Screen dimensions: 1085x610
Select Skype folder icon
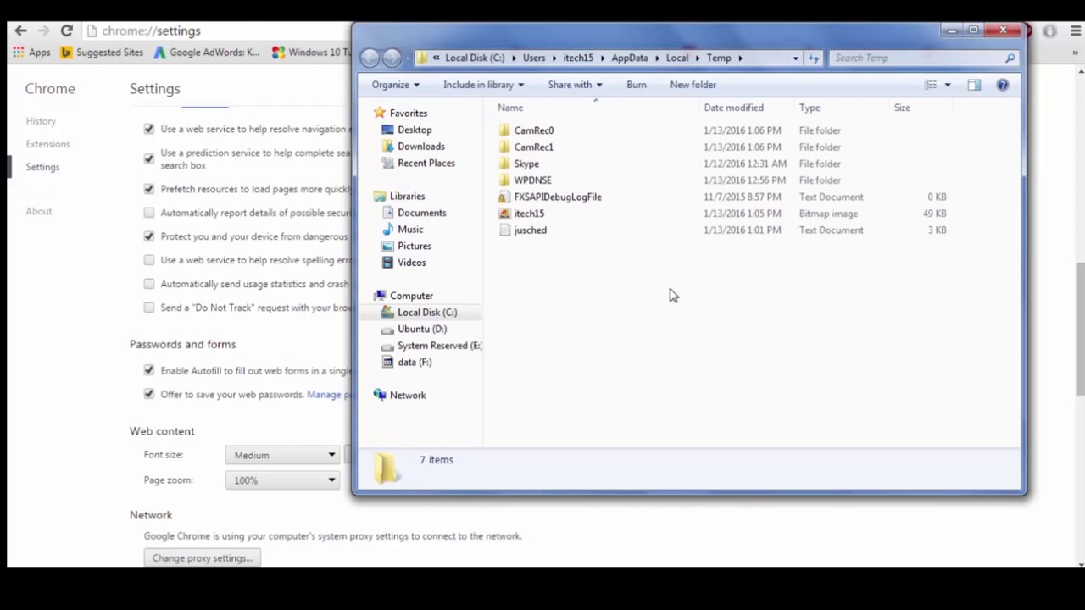504,164
